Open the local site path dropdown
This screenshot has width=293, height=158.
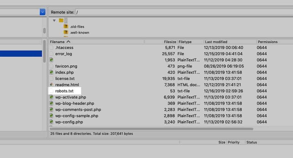42,12
